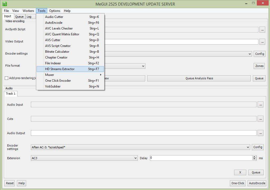Click the MeGUI app icon in the title bar
This screenshot has height=190, width=270.
5,4
